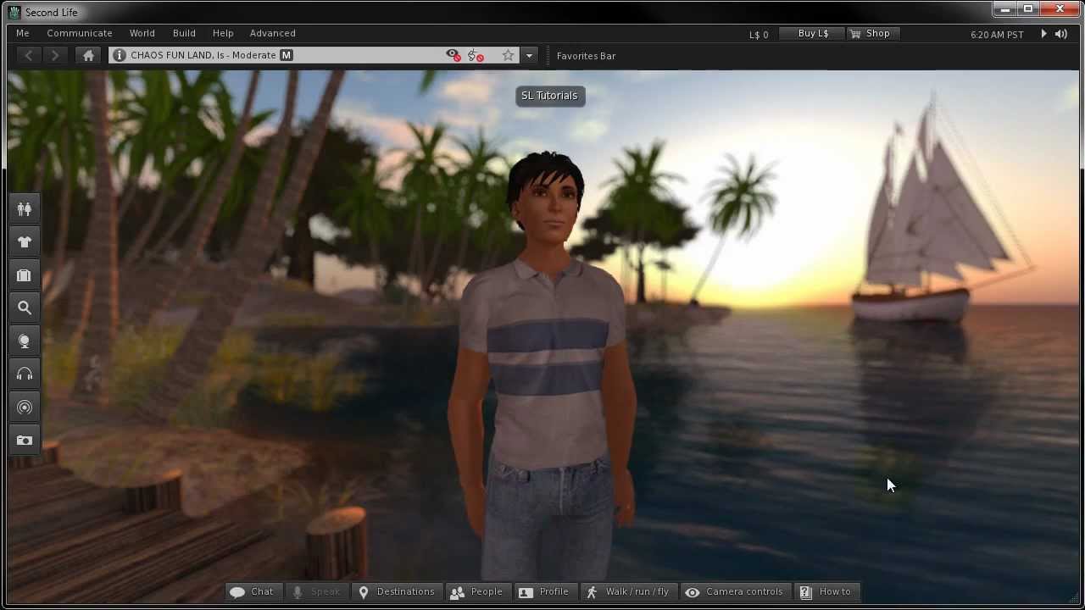Open the media play dropdown near the clock

click(x=1043, y=33)
